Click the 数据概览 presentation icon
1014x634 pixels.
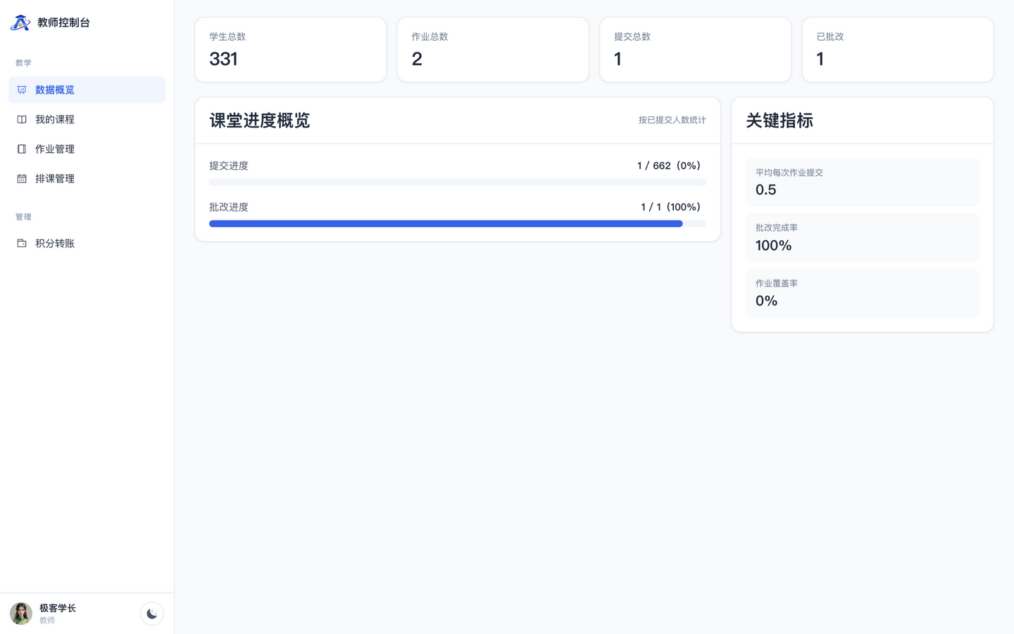[22, 90]
